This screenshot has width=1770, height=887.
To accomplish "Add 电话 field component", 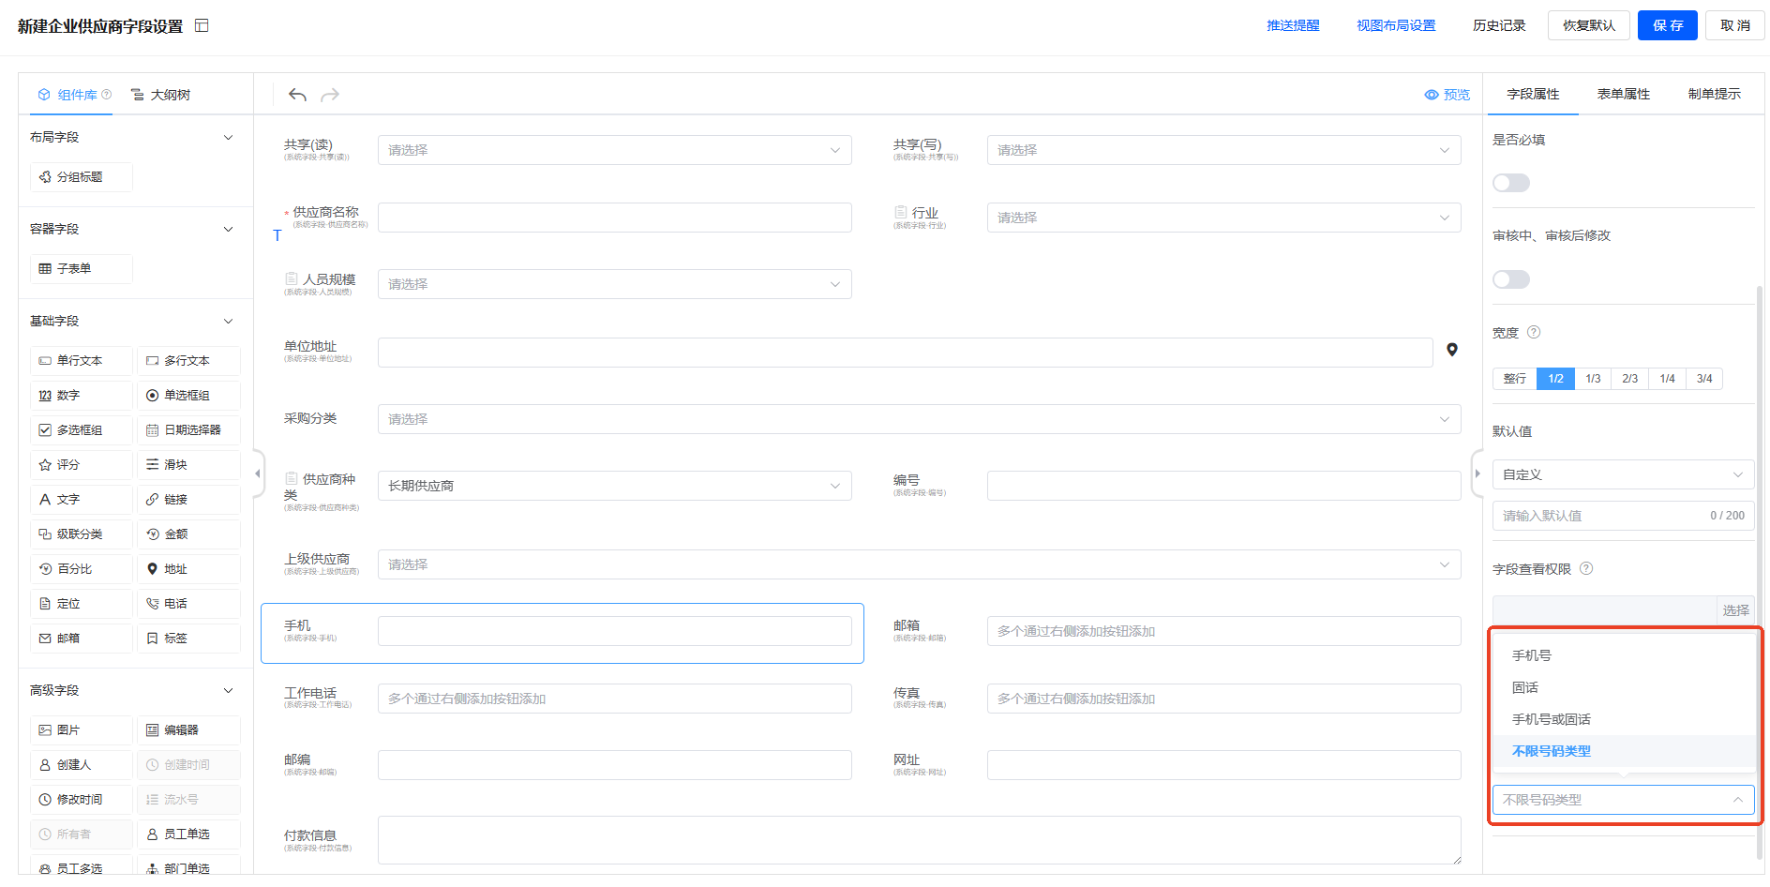I will pyautogui.click(x=188, y=604).
